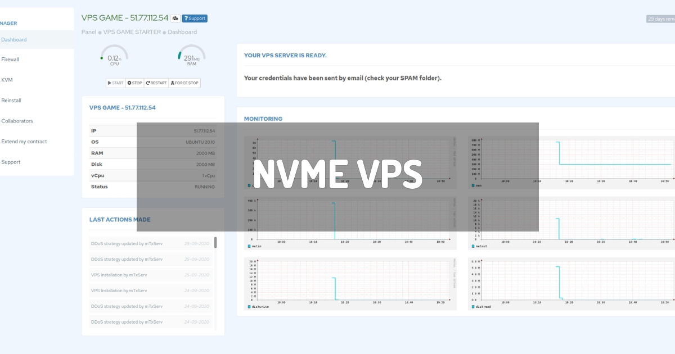The image size is (675, 354).
Task: Open the Reinstall page
Action: pos(11,100)
